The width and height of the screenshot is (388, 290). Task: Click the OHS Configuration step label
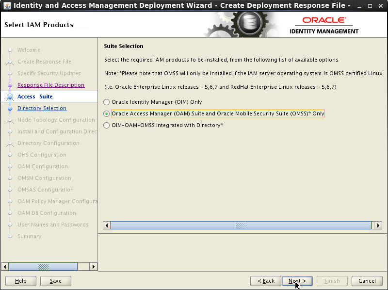(x=42, y=155)
